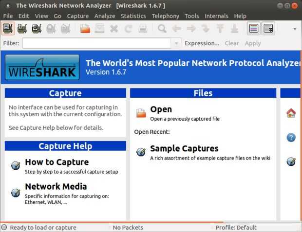Open the Telephony menu
Viewport: 302px width, 232px height.
click(x=166, y=16)
